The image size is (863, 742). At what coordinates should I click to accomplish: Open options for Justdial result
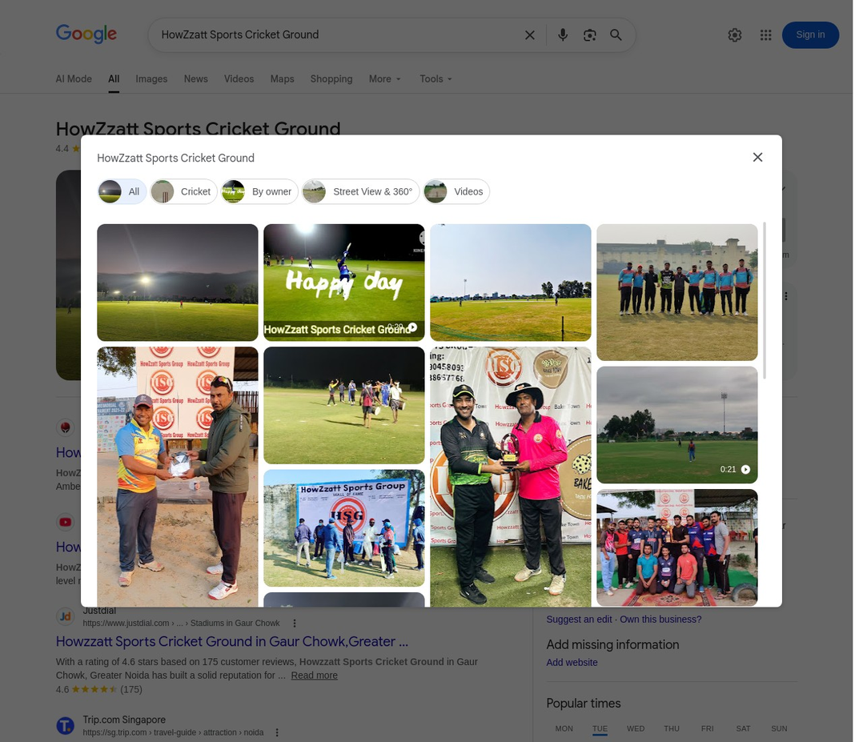point(295,624)
